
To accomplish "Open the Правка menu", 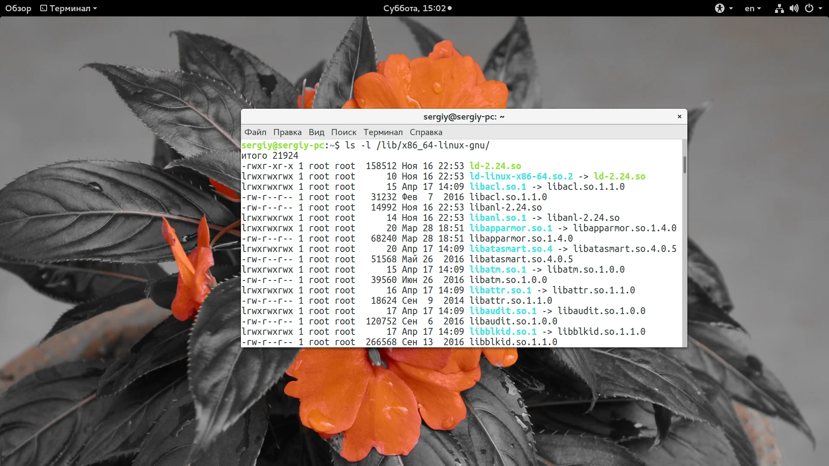I will point(287,132).
